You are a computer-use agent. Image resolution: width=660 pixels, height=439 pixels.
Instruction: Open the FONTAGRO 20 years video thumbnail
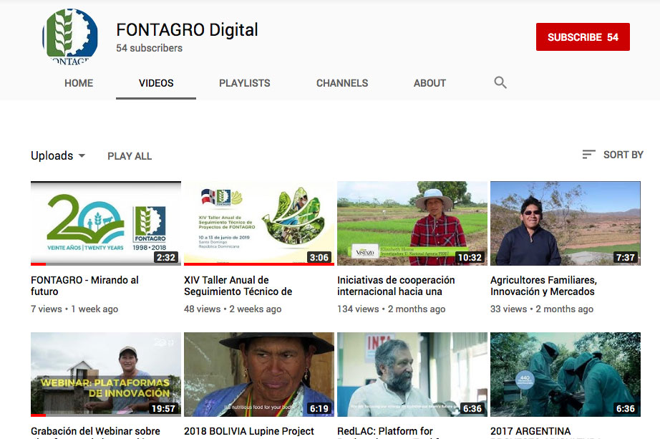click(106, 223)
